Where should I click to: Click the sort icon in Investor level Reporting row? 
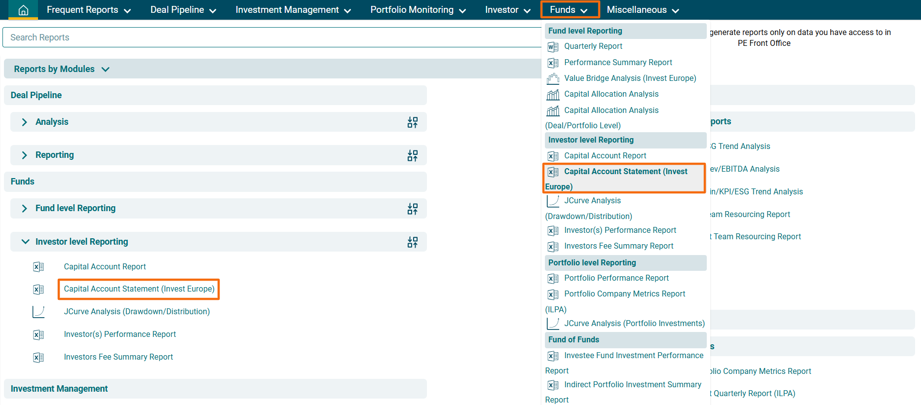[x=412, y=242]
